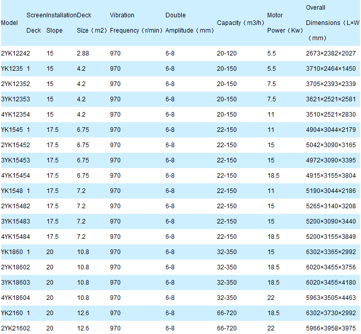Click model name 2YK12242 in first row

(15, 53)
